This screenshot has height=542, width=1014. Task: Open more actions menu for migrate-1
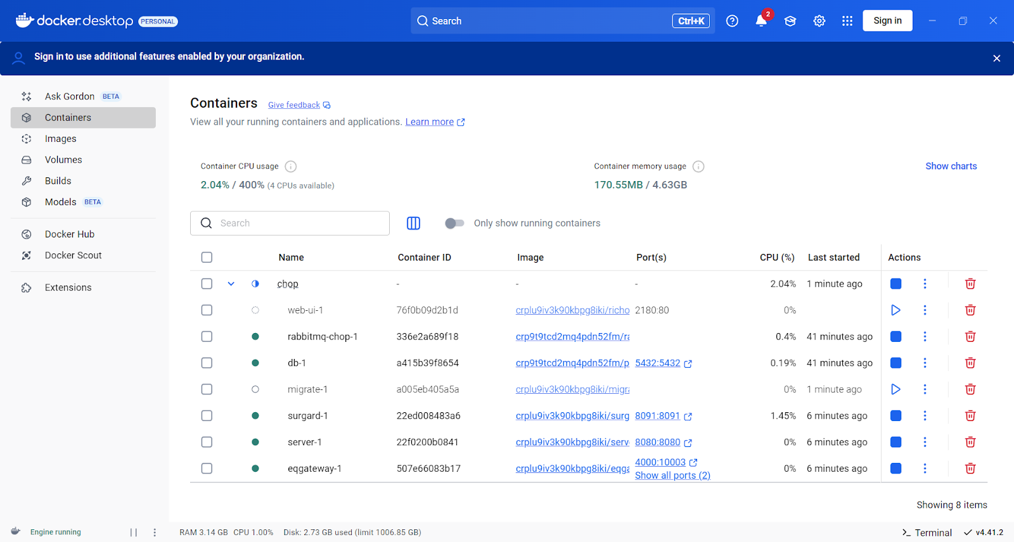[x=925, y=389]
